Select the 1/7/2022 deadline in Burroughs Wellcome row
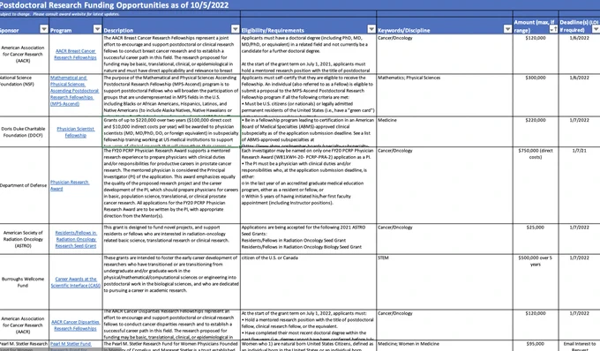Screen dimensions: 600x351 coord(580,282)
